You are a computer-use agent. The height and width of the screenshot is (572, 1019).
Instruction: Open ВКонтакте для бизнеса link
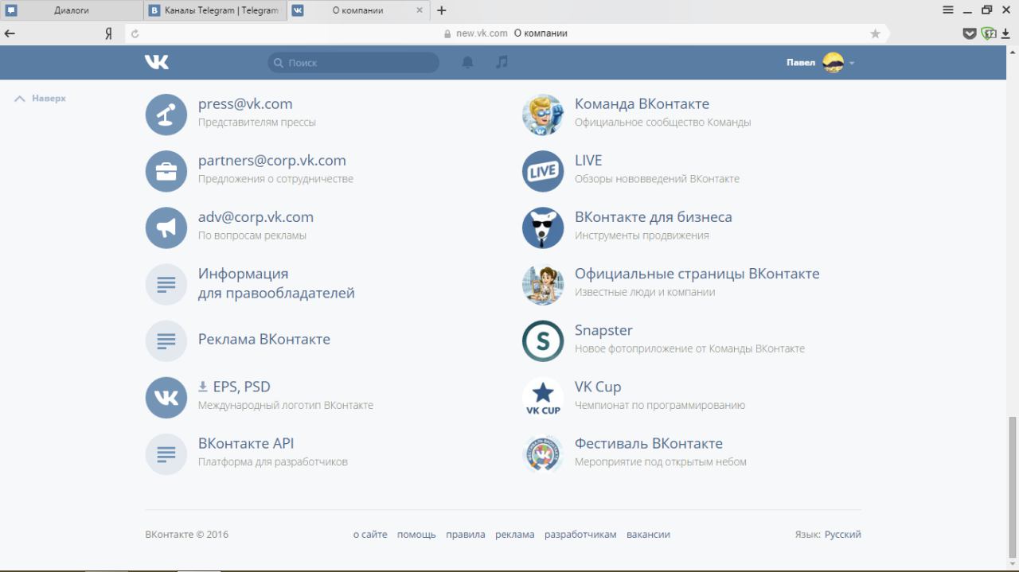click(654, 217)
